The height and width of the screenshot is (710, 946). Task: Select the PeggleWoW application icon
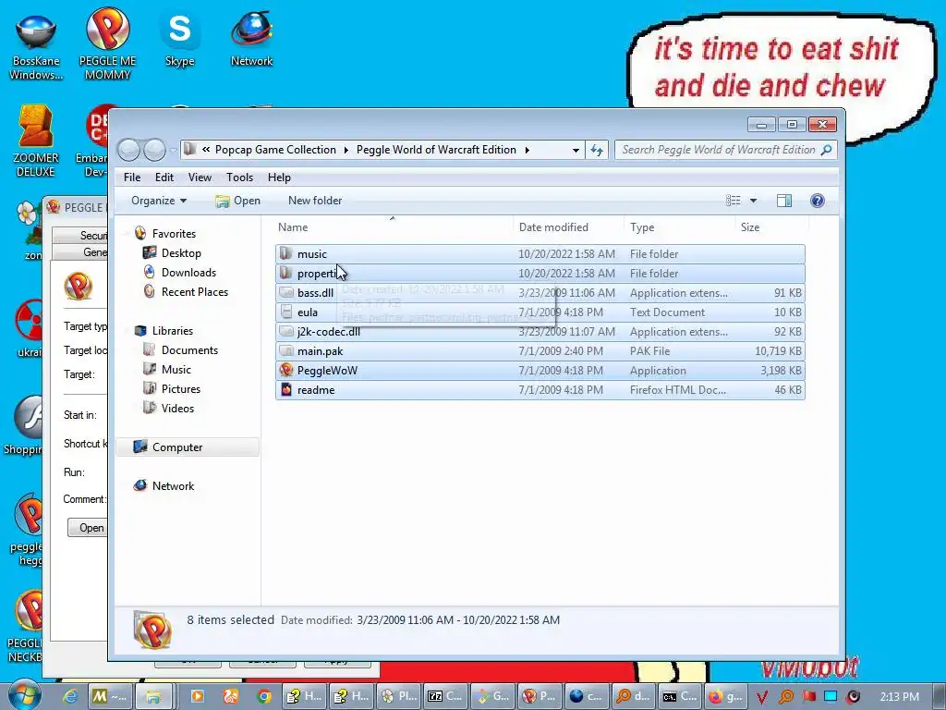point(286,370)
